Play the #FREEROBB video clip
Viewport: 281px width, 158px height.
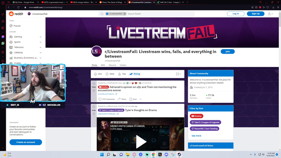tap(141, 142)
